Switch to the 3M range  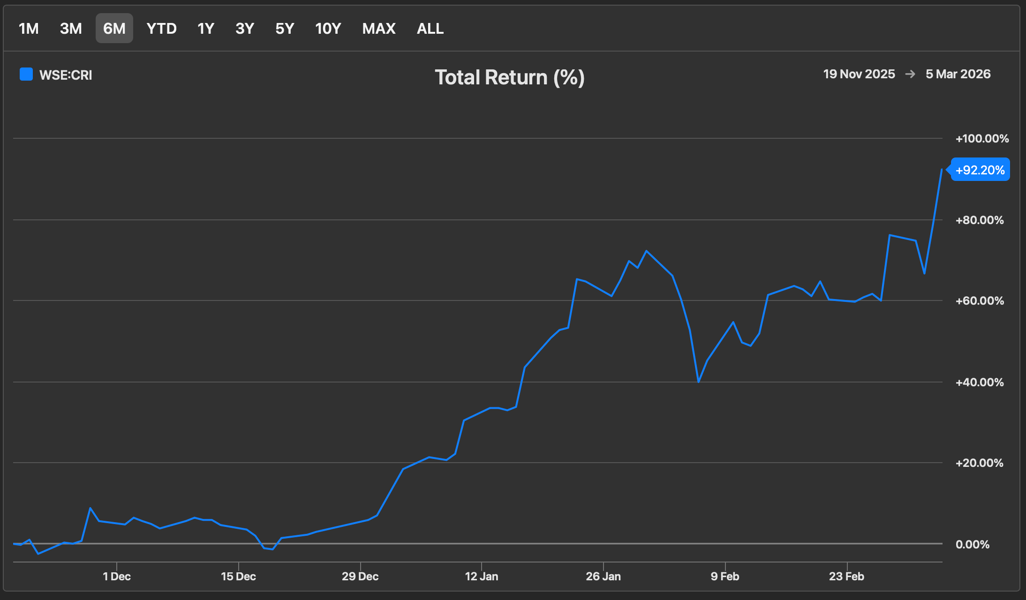click(71, 29)
